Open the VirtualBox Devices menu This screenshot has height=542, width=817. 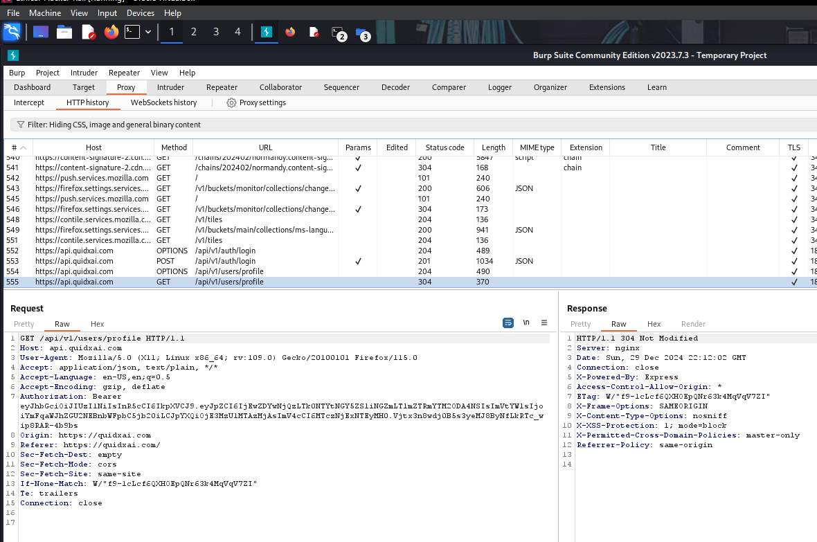point(141,13)
